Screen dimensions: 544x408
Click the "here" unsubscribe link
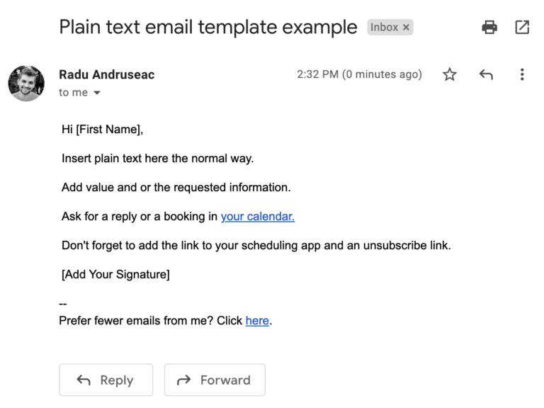pos(257,321)
